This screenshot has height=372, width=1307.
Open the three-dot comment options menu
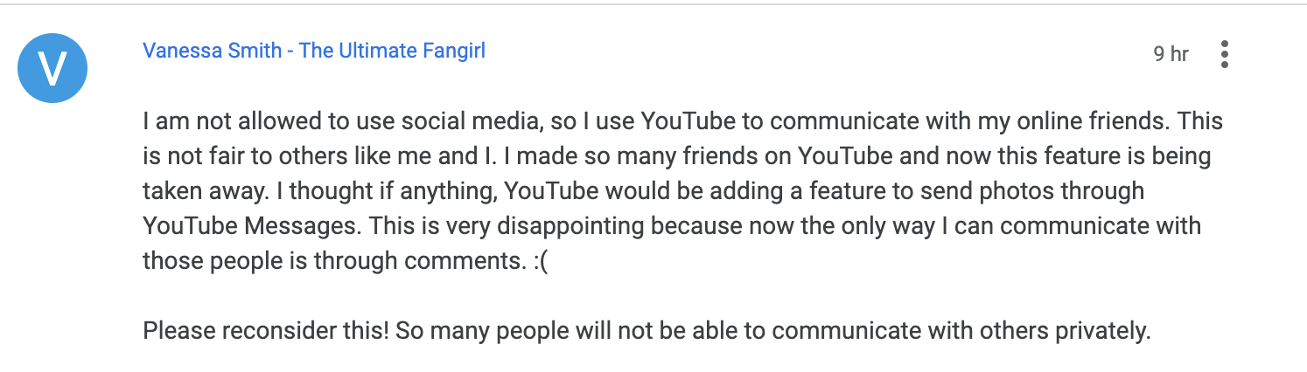point(1224,54)
